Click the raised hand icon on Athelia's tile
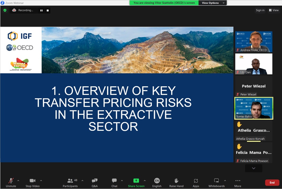This screenshot has height=189, width=282. [x=239, y=124]
